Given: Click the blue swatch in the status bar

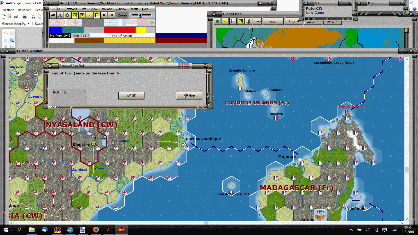Looking at the screenshot, I should [56, 30].
